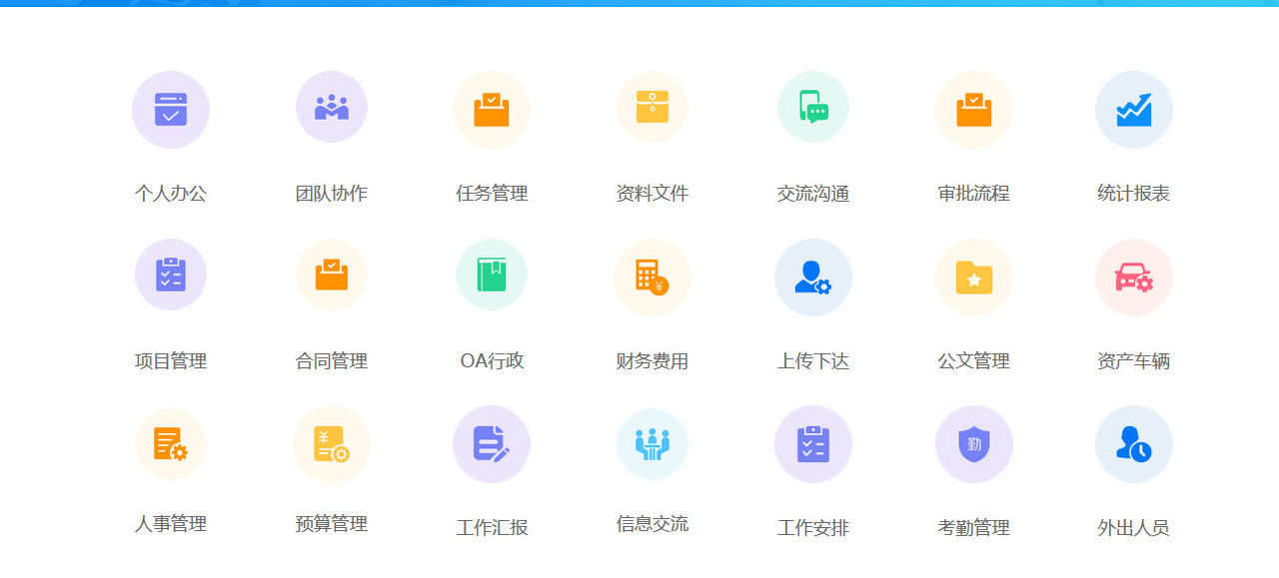Select the 预算管理 yen icon
The height and width of the screenshot is (578, 1279).
tap(332, 444)
